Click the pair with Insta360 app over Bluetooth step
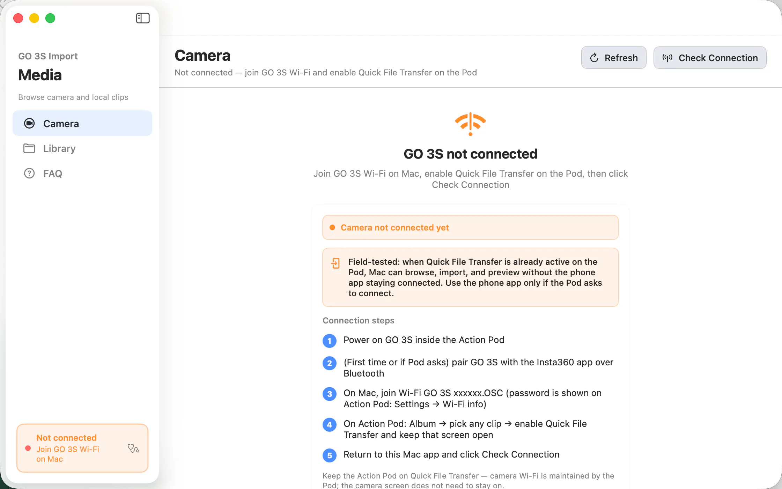This screenshot has height=489, width=782. tap(478, 368)
